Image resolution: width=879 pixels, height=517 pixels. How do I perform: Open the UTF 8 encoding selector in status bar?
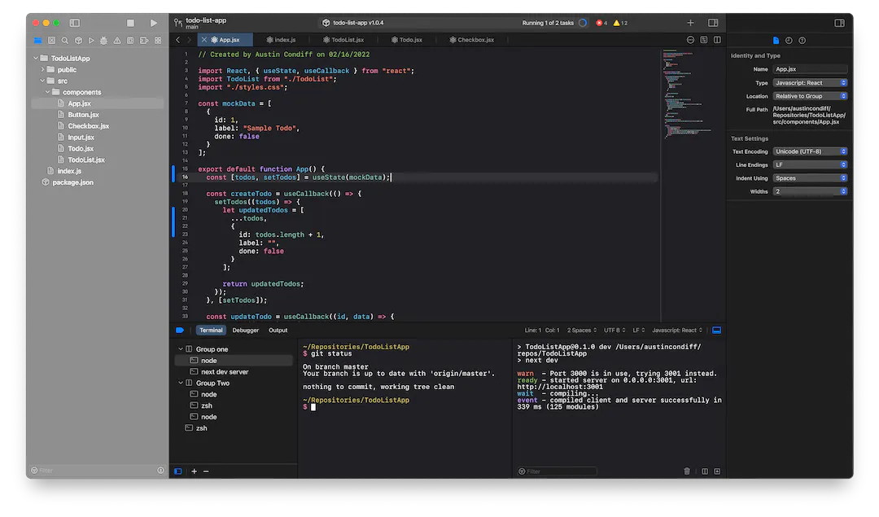coord(614,331)
